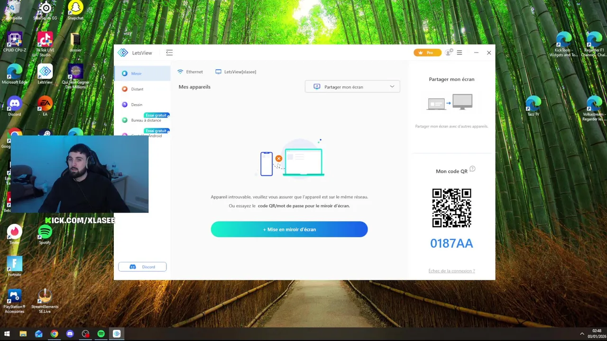Open the Discord button in LetsView sidebar
The width and height of the screenshot is (607, 341).
point(142,267)
